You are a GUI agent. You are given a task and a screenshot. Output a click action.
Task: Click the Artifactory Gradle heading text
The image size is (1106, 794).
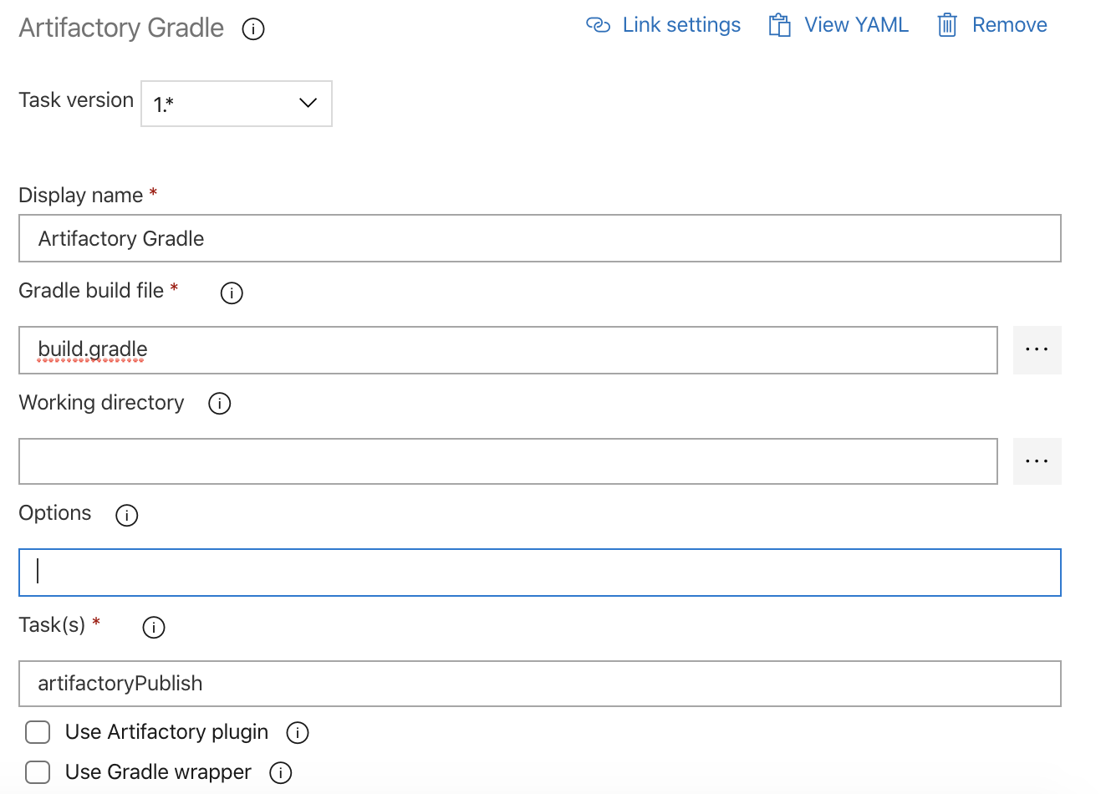point(121,28)
